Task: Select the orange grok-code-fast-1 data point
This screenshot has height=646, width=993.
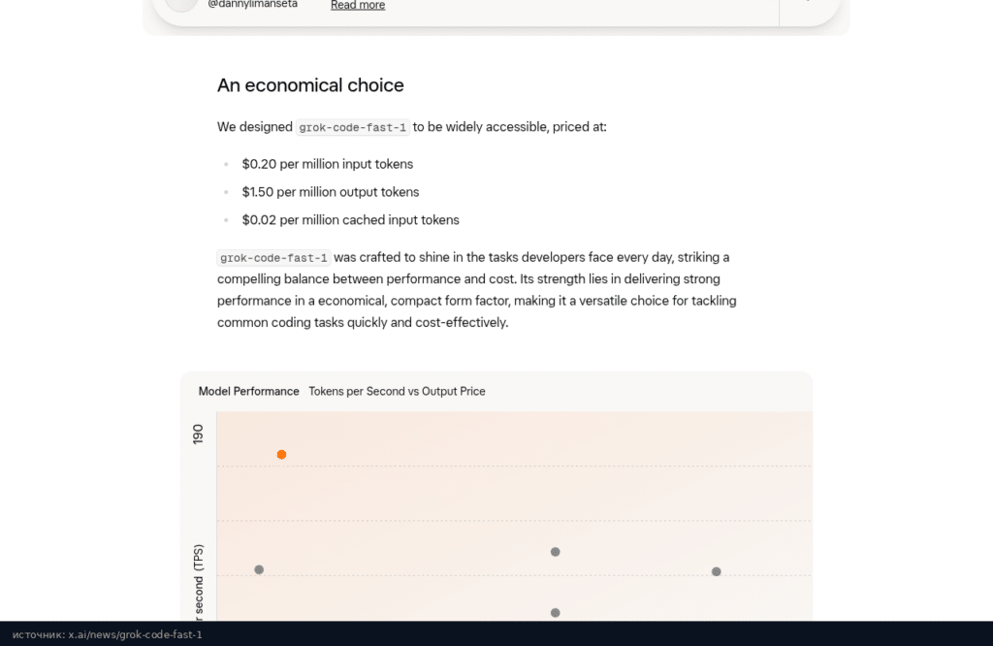Action: click(x=282, y=455)
